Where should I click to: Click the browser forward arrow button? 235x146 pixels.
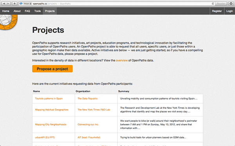tap(8, 4)
